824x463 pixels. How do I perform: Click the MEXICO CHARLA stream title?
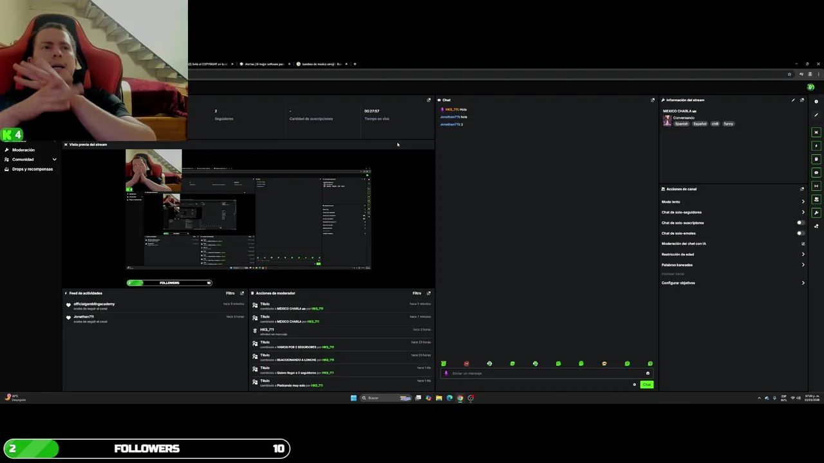680,111
